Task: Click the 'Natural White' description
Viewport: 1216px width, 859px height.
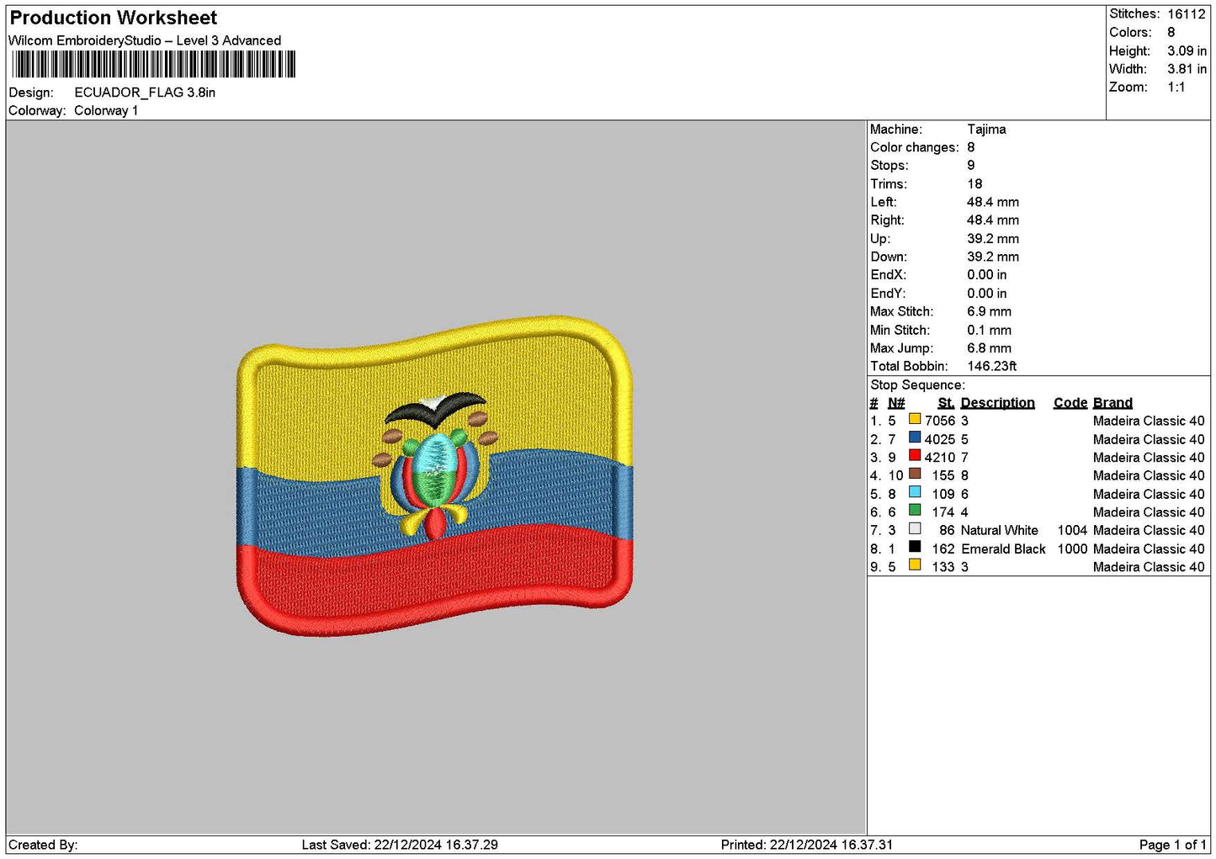Action: [x=1000, y=531]
